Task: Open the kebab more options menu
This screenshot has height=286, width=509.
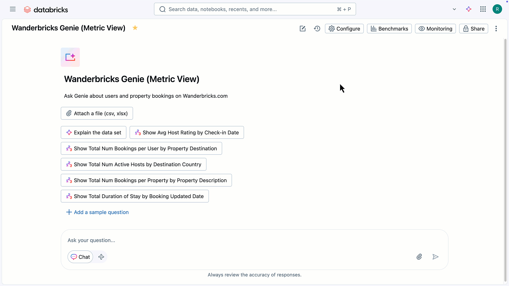Action: [x=496, y=29]
